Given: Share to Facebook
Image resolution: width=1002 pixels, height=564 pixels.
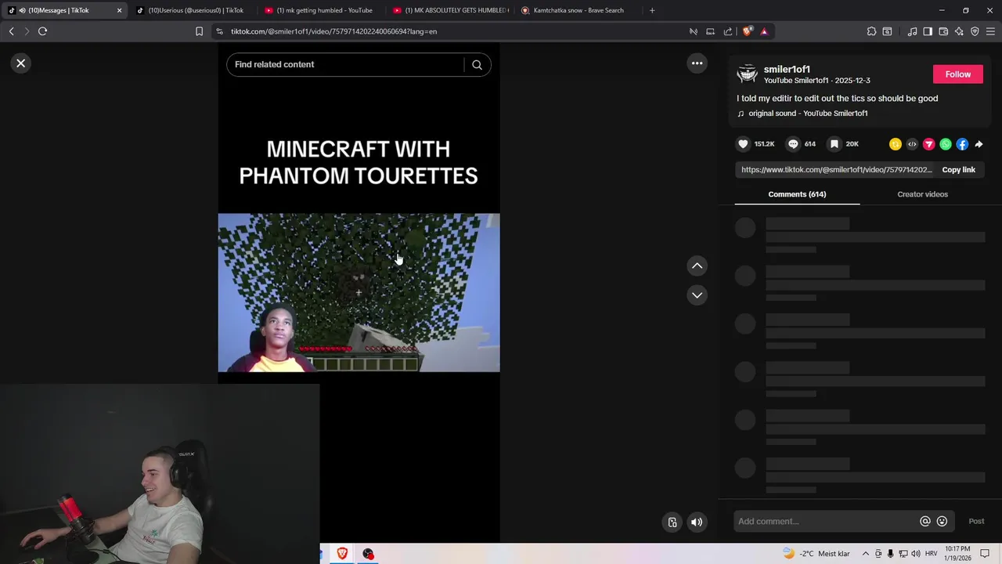Looking at the screenshot, I should click(962, 144).
